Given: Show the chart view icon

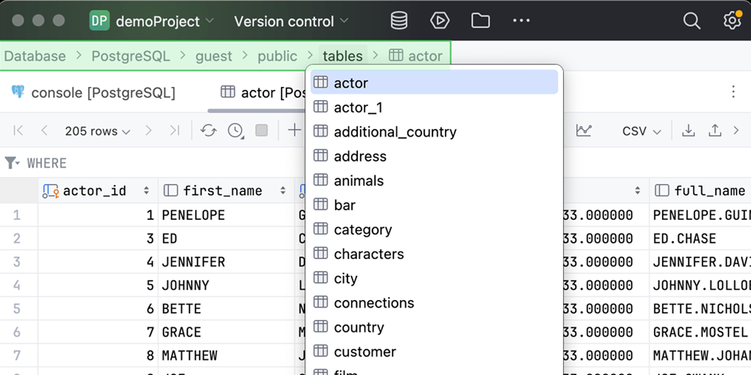Looking at the screenshot, I should (x=584, y=131).
